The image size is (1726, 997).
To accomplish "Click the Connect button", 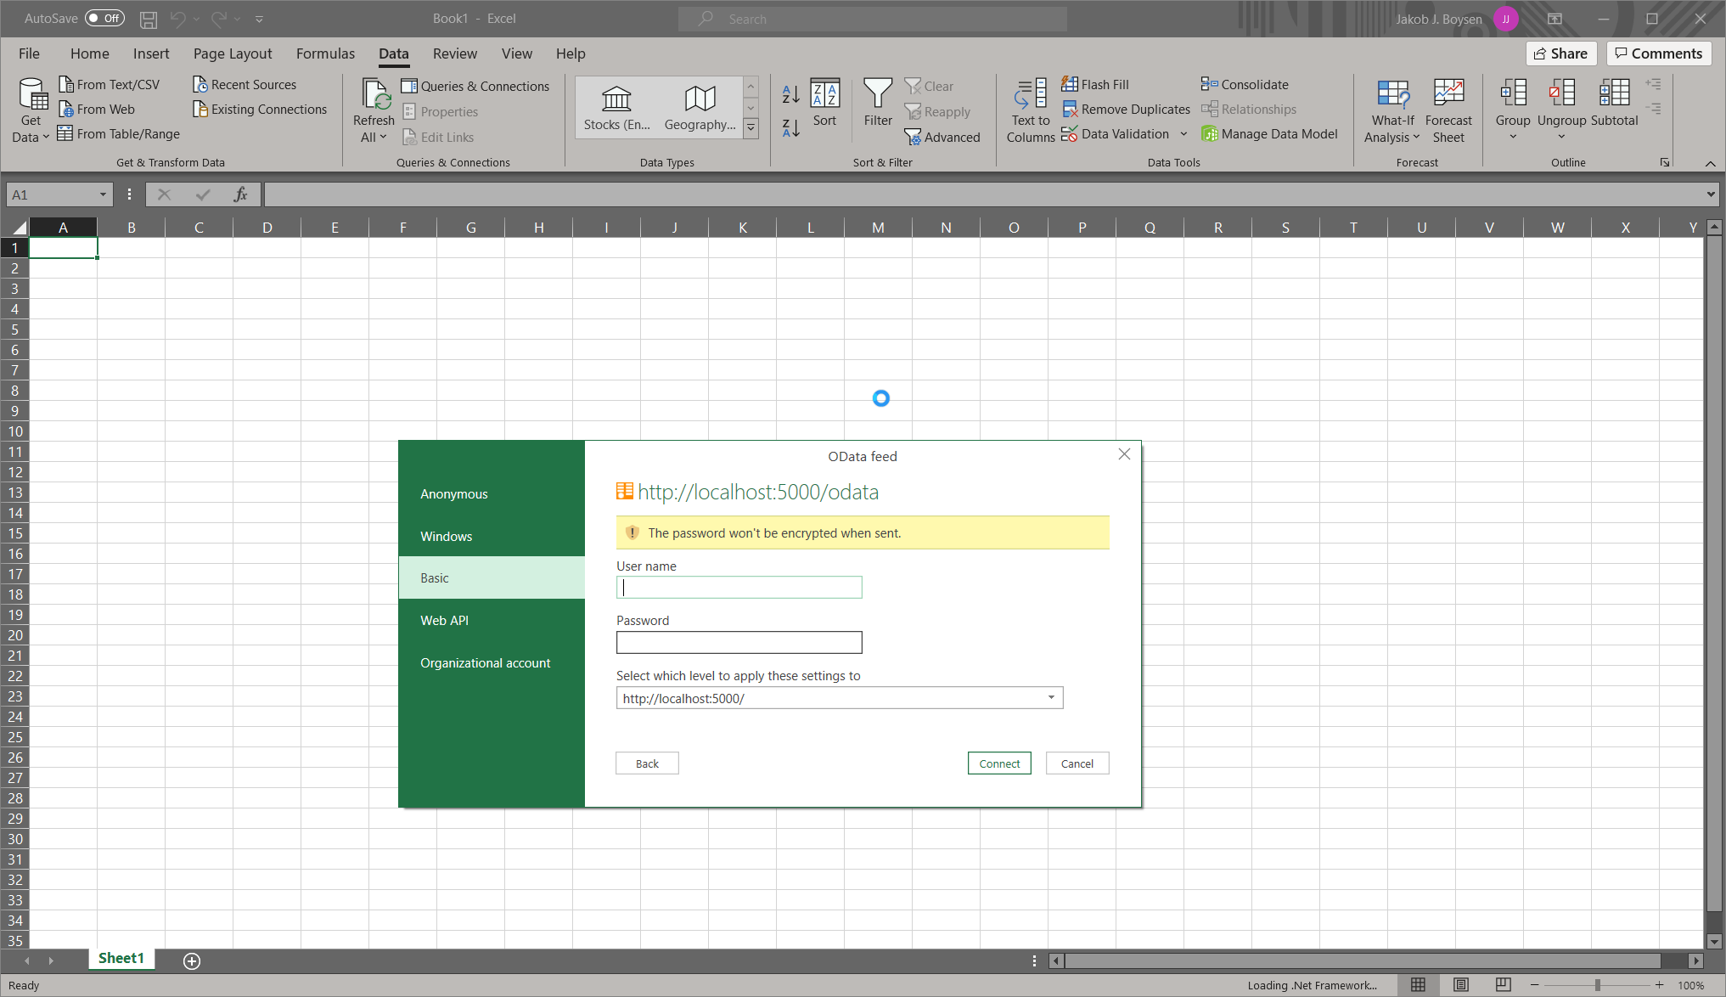I will [999, 763].
